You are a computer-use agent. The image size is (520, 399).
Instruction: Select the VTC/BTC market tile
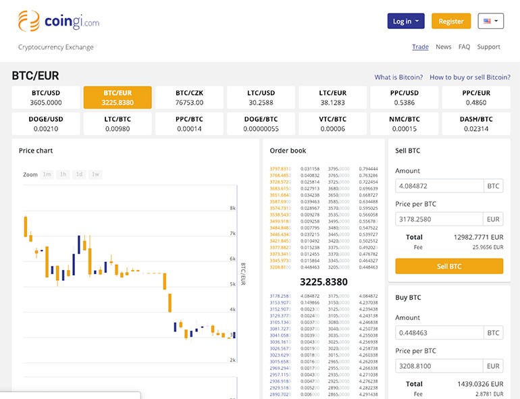[x=333, y=124]
